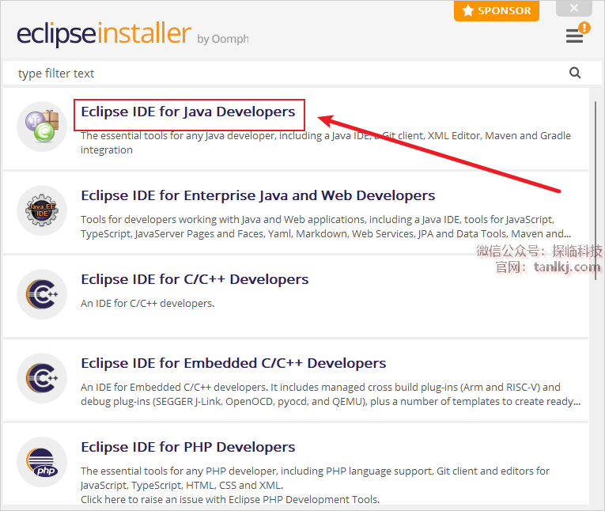
Task: Pick Eclipse IDE for PHP Developers
Action: point(188,447)
